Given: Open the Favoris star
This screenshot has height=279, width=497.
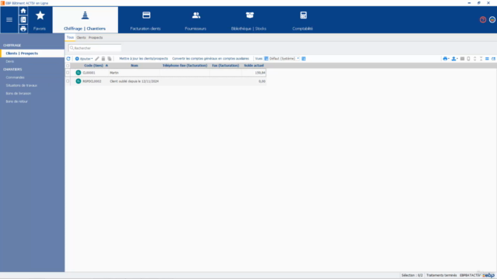Looking at the screenshot, I should (x=40, y=15).
